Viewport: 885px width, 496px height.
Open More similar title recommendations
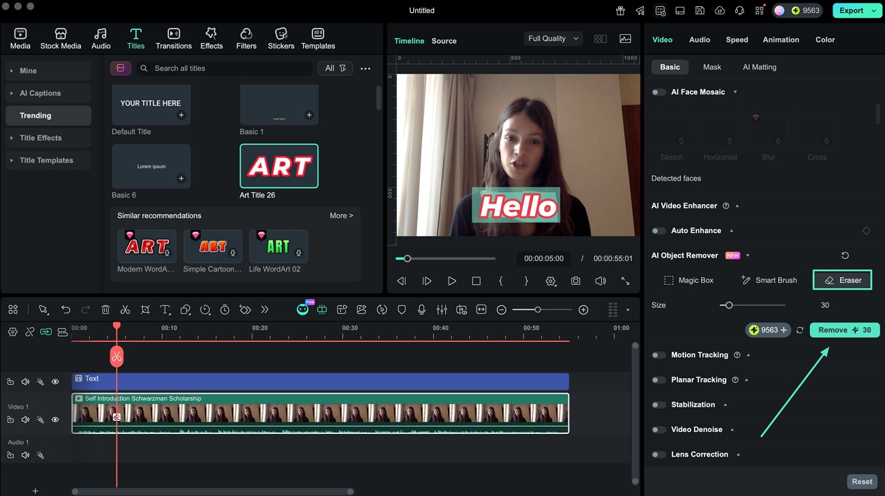[x=341, y=215]
